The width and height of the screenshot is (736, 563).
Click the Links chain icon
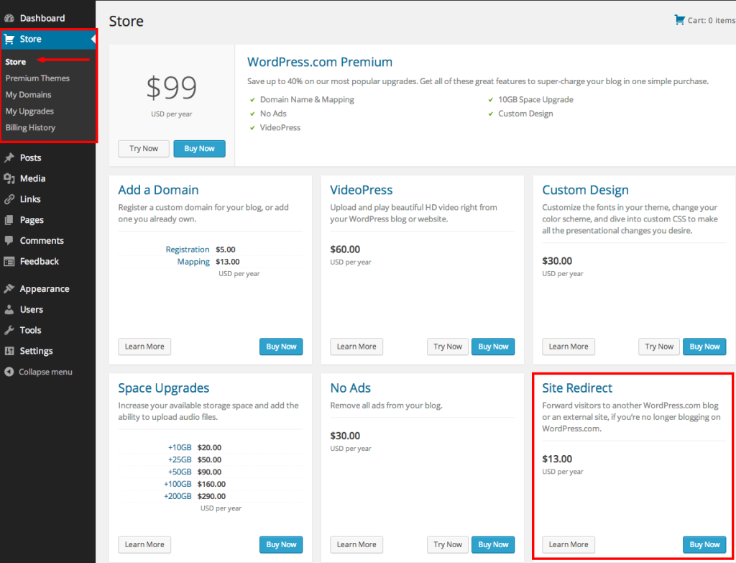tap(9, 199)
